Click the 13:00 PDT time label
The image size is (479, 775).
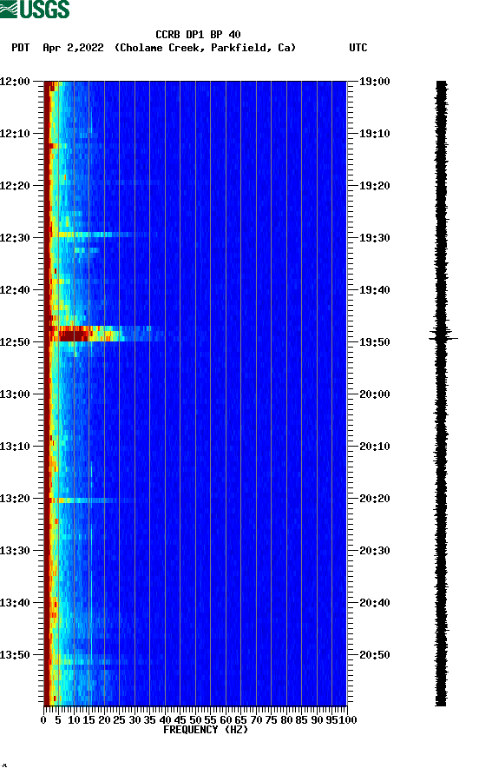(x=16, y=394)
